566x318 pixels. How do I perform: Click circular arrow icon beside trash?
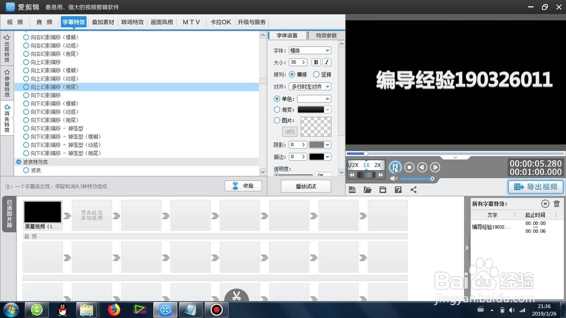545,204
